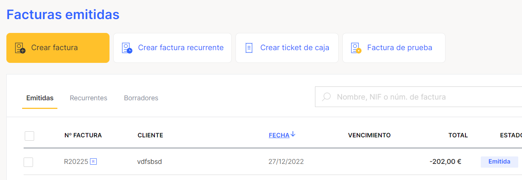Click the Factura de prueba icon
Viewport: 522px width, 180px height.
point(356,48)
